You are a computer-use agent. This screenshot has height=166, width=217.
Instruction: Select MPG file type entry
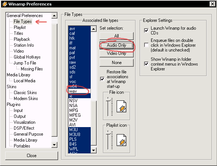(x=80, y=110)
